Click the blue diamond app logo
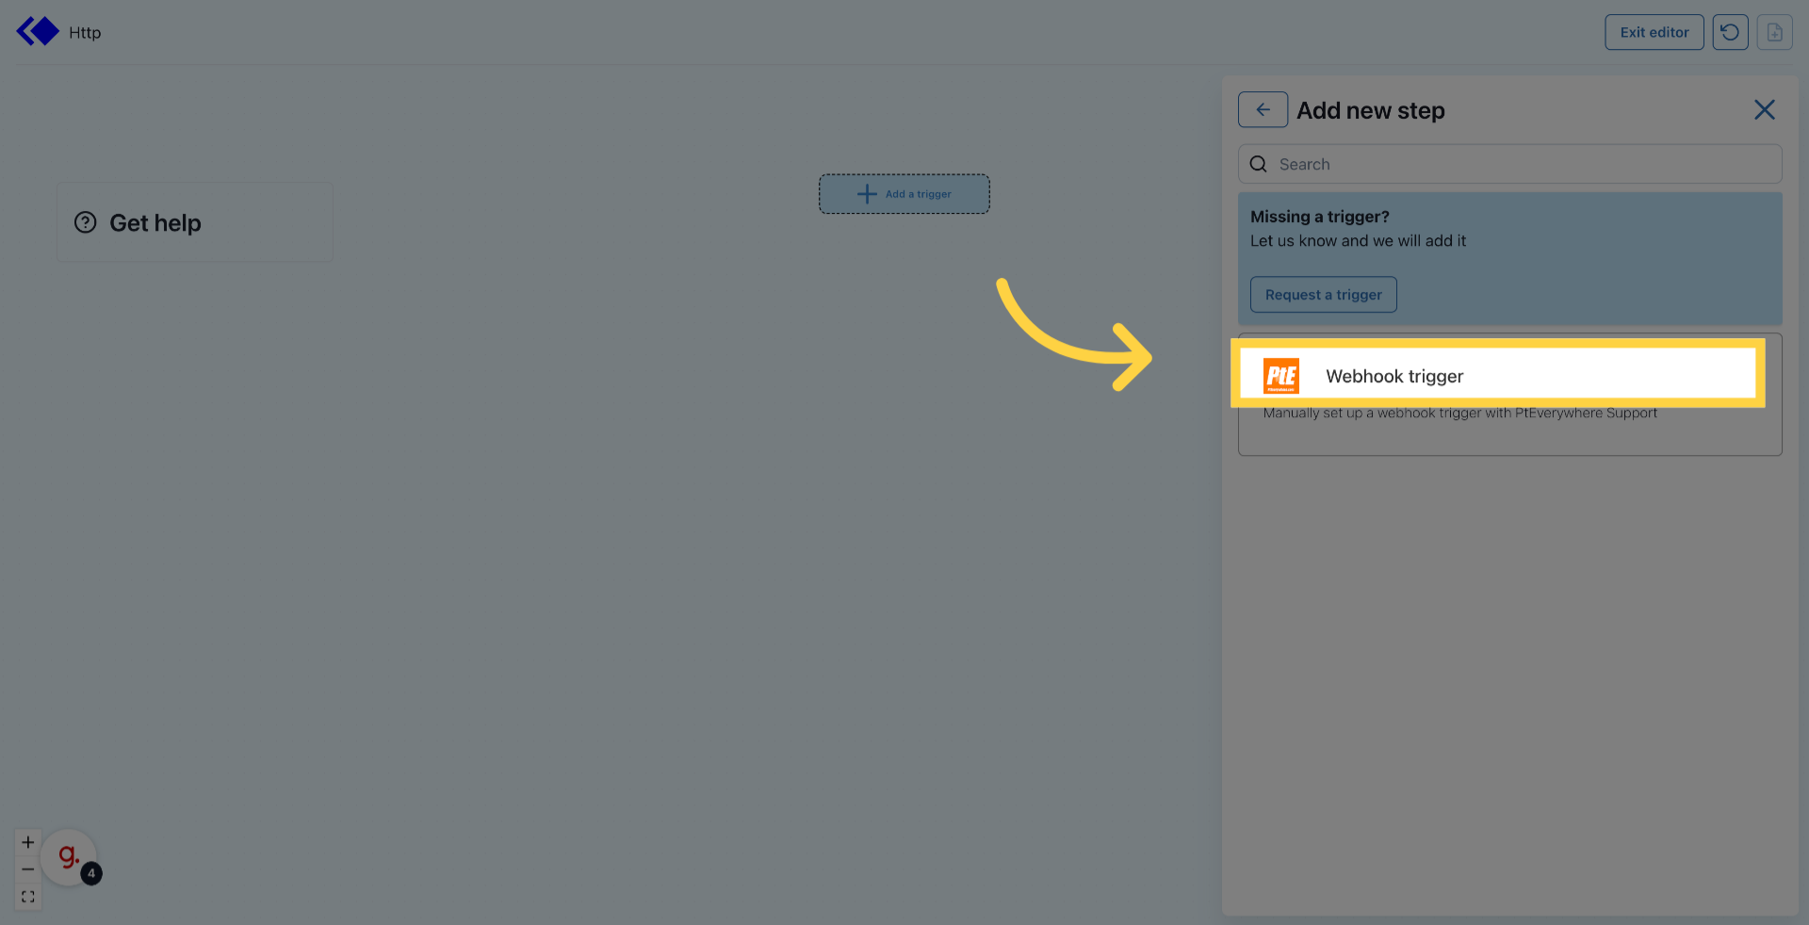 tap(38, 30)
